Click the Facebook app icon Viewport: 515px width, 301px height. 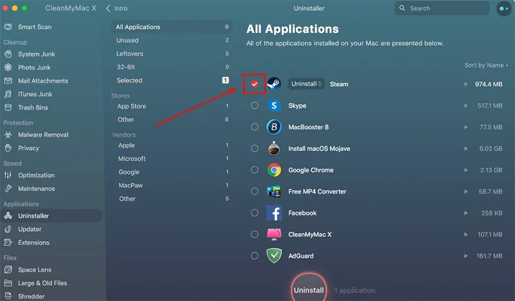tap(274, 213)
